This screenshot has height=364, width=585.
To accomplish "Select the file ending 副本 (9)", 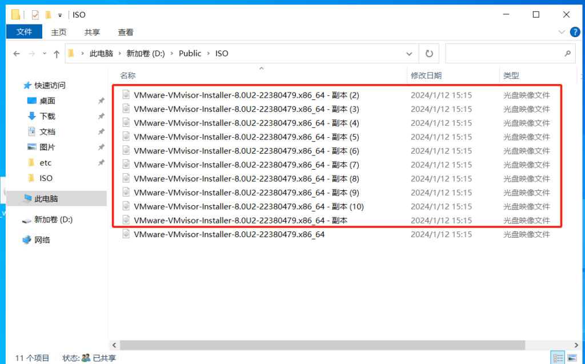I will pyautogui.click(x=246, y=193).
